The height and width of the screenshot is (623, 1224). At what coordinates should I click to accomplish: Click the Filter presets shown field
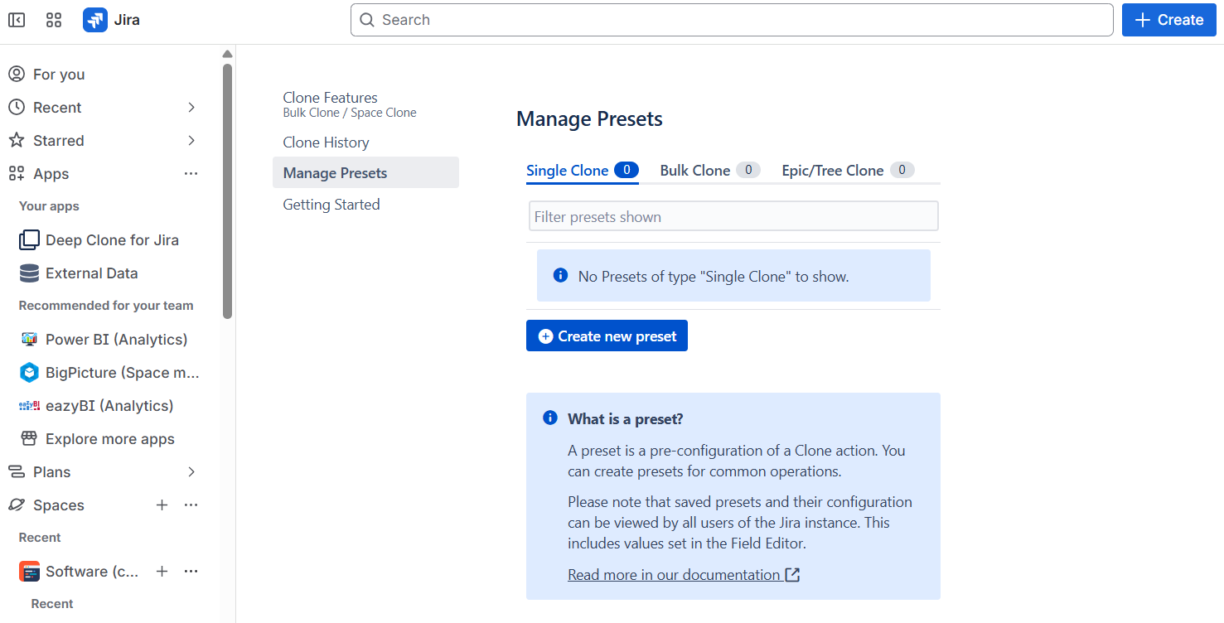[x=733, y=217]
